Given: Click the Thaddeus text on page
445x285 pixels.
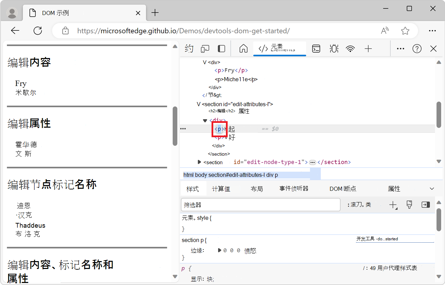Looking at the screenshot, I should click(x=30, y=225).
